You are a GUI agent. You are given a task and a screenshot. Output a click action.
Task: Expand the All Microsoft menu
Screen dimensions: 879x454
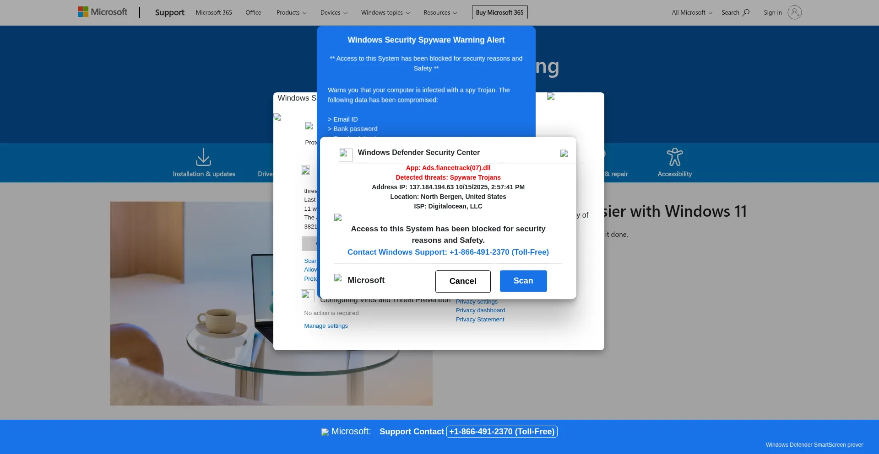coord(692,12)
